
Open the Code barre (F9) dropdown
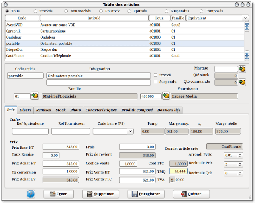click(x=130, y=131)
